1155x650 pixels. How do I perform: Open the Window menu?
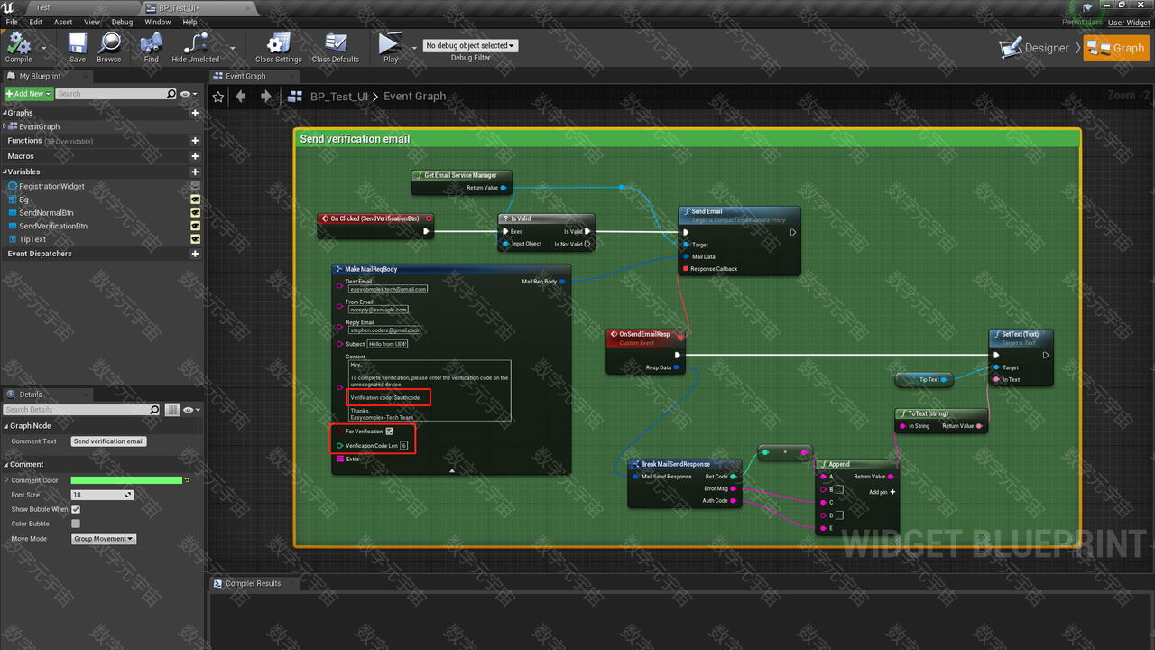coord(158,22)
